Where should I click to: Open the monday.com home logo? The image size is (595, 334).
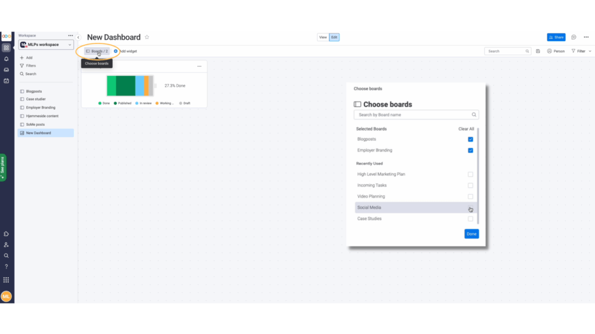[x=6, y=37]
